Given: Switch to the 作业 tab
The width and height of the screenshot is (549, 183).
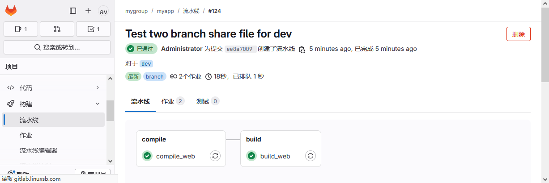Looking at the screenshot, I should pos(172,101).
